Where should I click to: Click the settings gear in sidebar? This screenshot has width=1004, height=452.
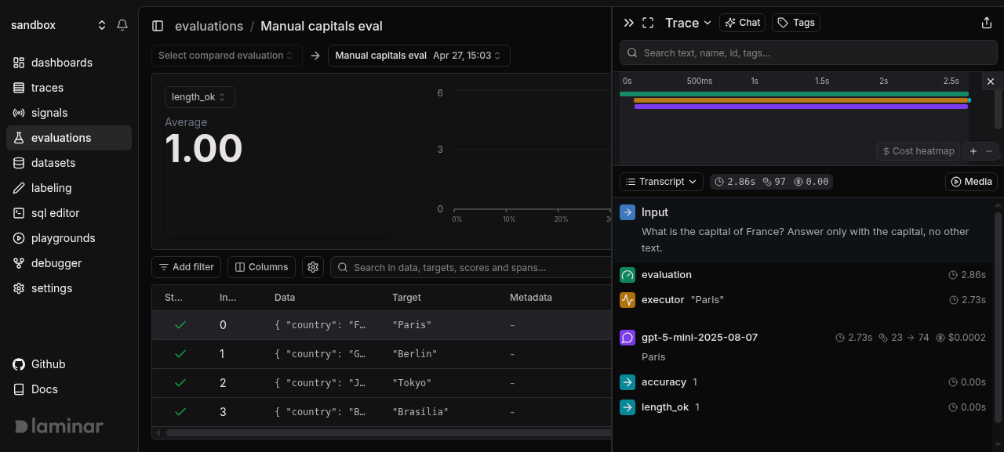pyautogui.click(x=19, y=288)
